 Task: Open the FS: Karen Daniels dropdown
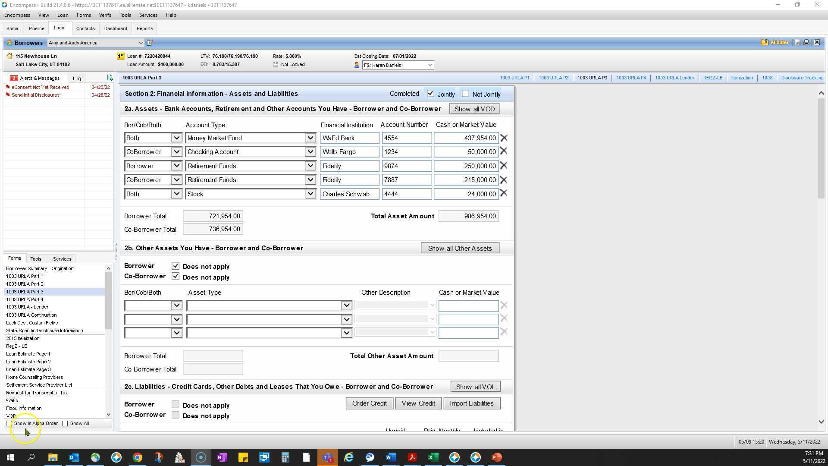(x=430, y=65)
